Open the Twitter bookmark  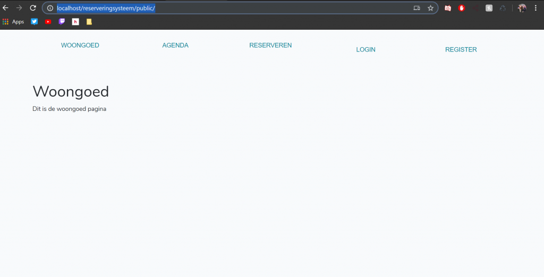point(34,22)
